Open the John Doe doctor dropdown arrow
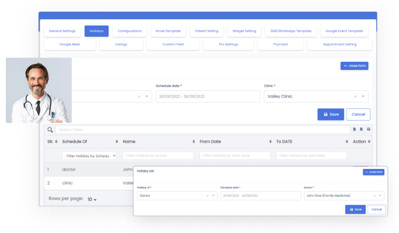 point(380,196)
